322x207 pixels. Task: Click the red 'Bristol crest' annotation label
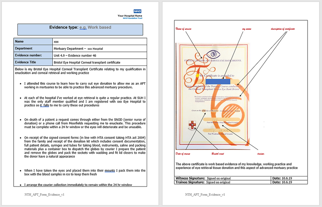point(218,154)
